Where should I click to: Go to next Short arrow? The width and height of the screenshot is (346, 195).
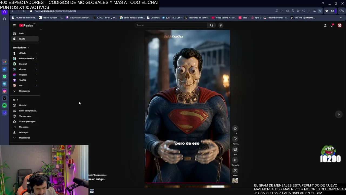point(339,114)
